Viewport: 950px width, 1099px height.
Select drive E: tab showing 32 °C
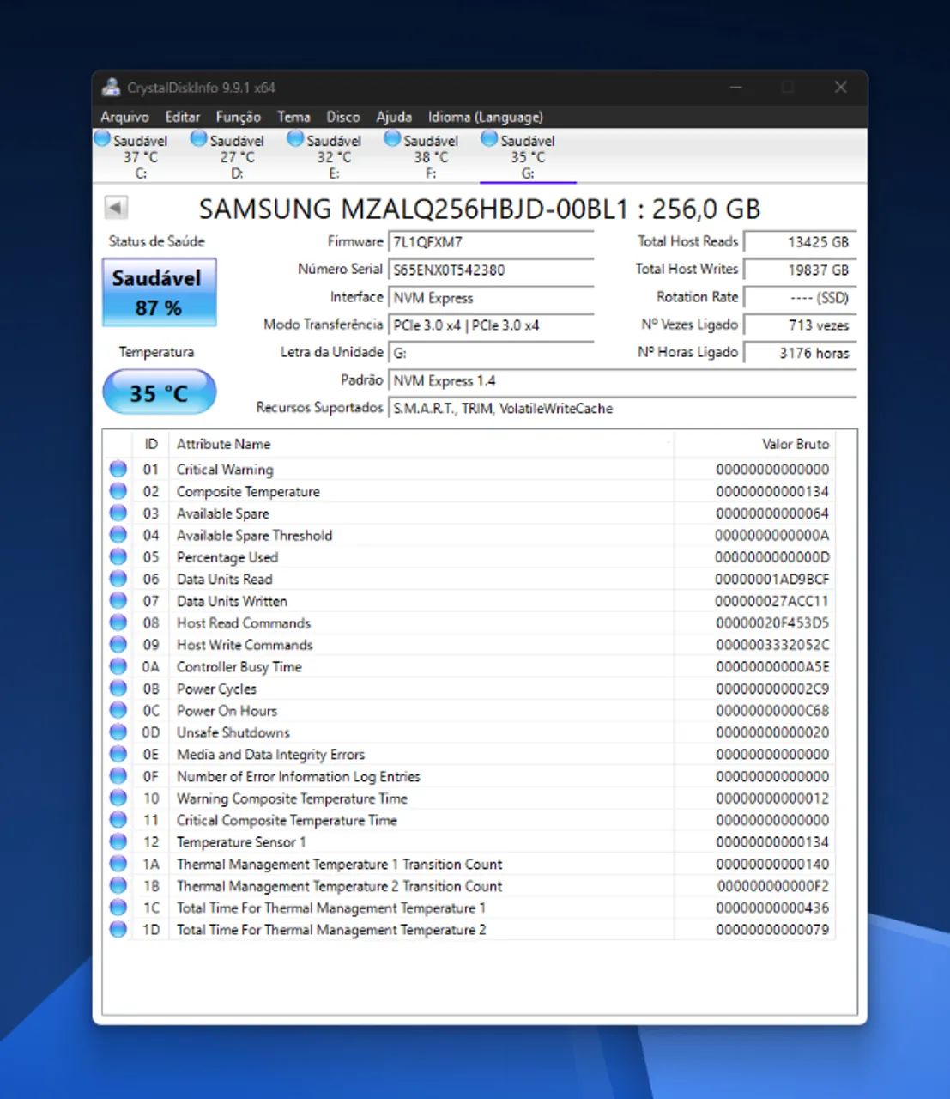(334, 155)
